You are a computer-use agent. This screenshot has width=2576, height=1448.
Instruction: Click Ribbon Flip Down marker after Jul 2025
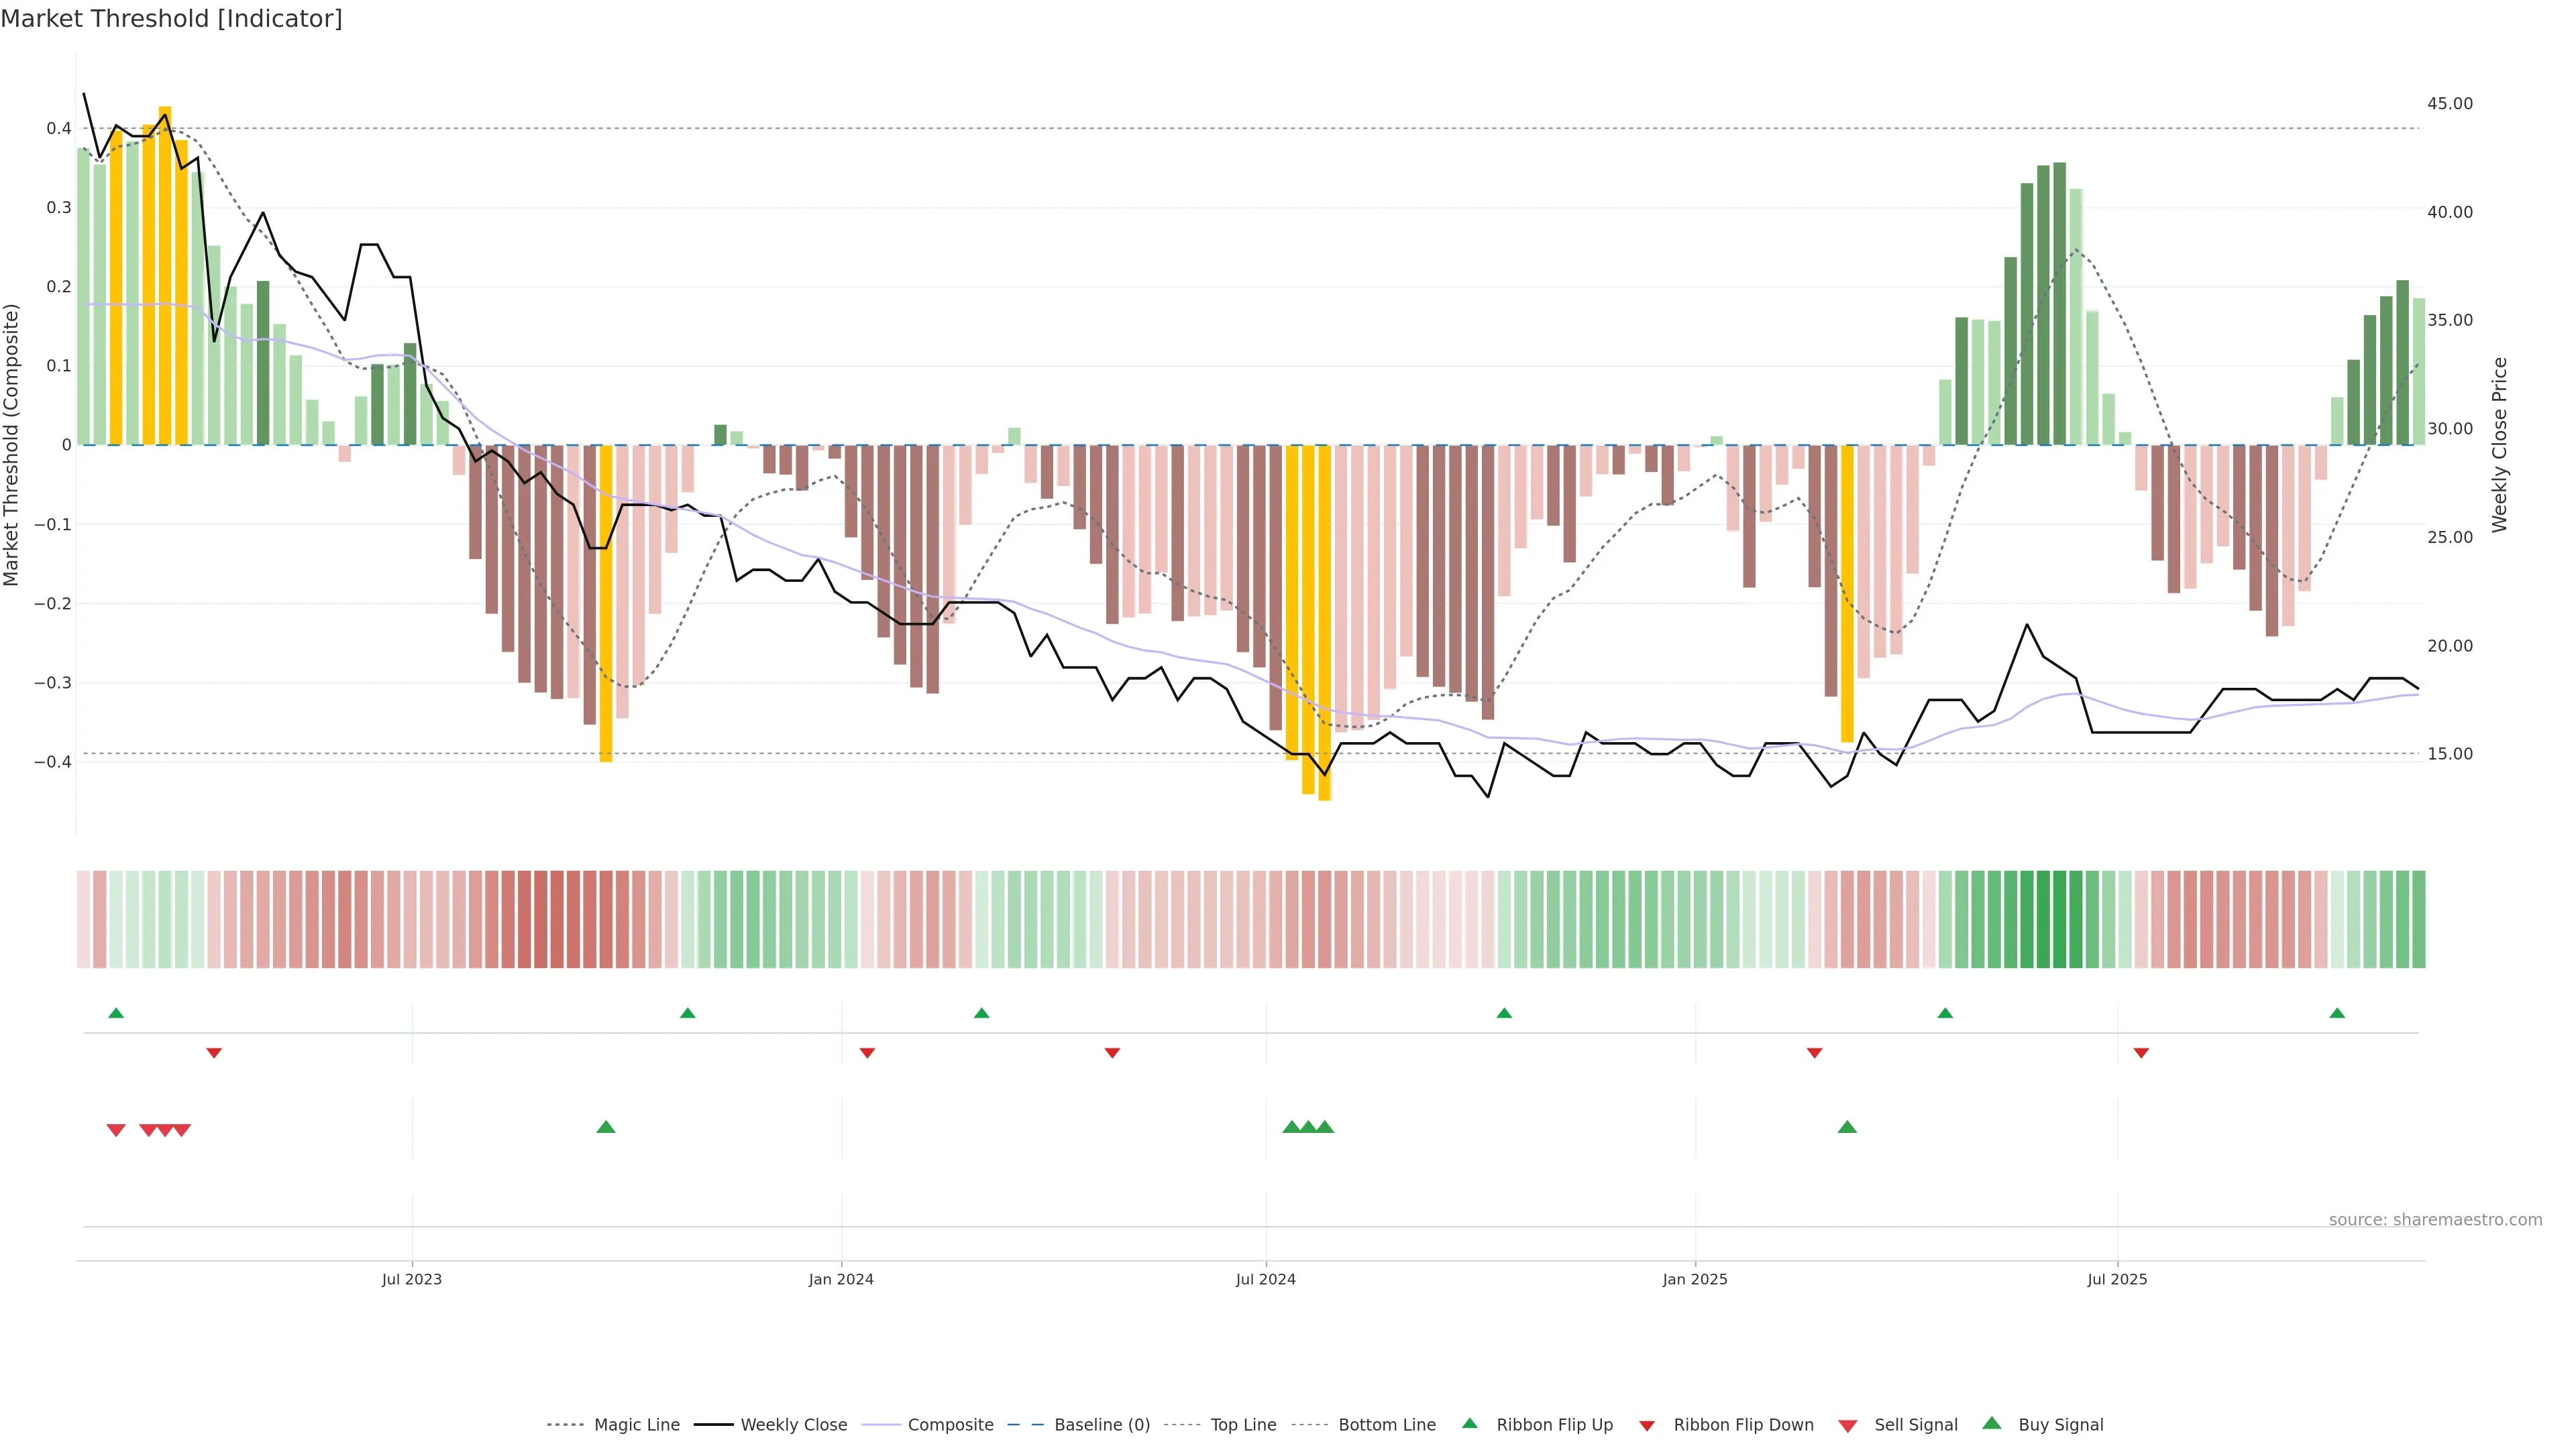click(2141, 1053)
